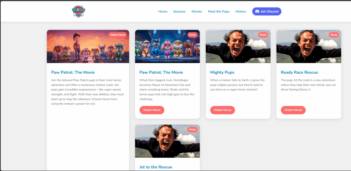Screen dimensions: 351x171
Task: Click the Paw Patrol logo in header
Action: pos(79,11)
